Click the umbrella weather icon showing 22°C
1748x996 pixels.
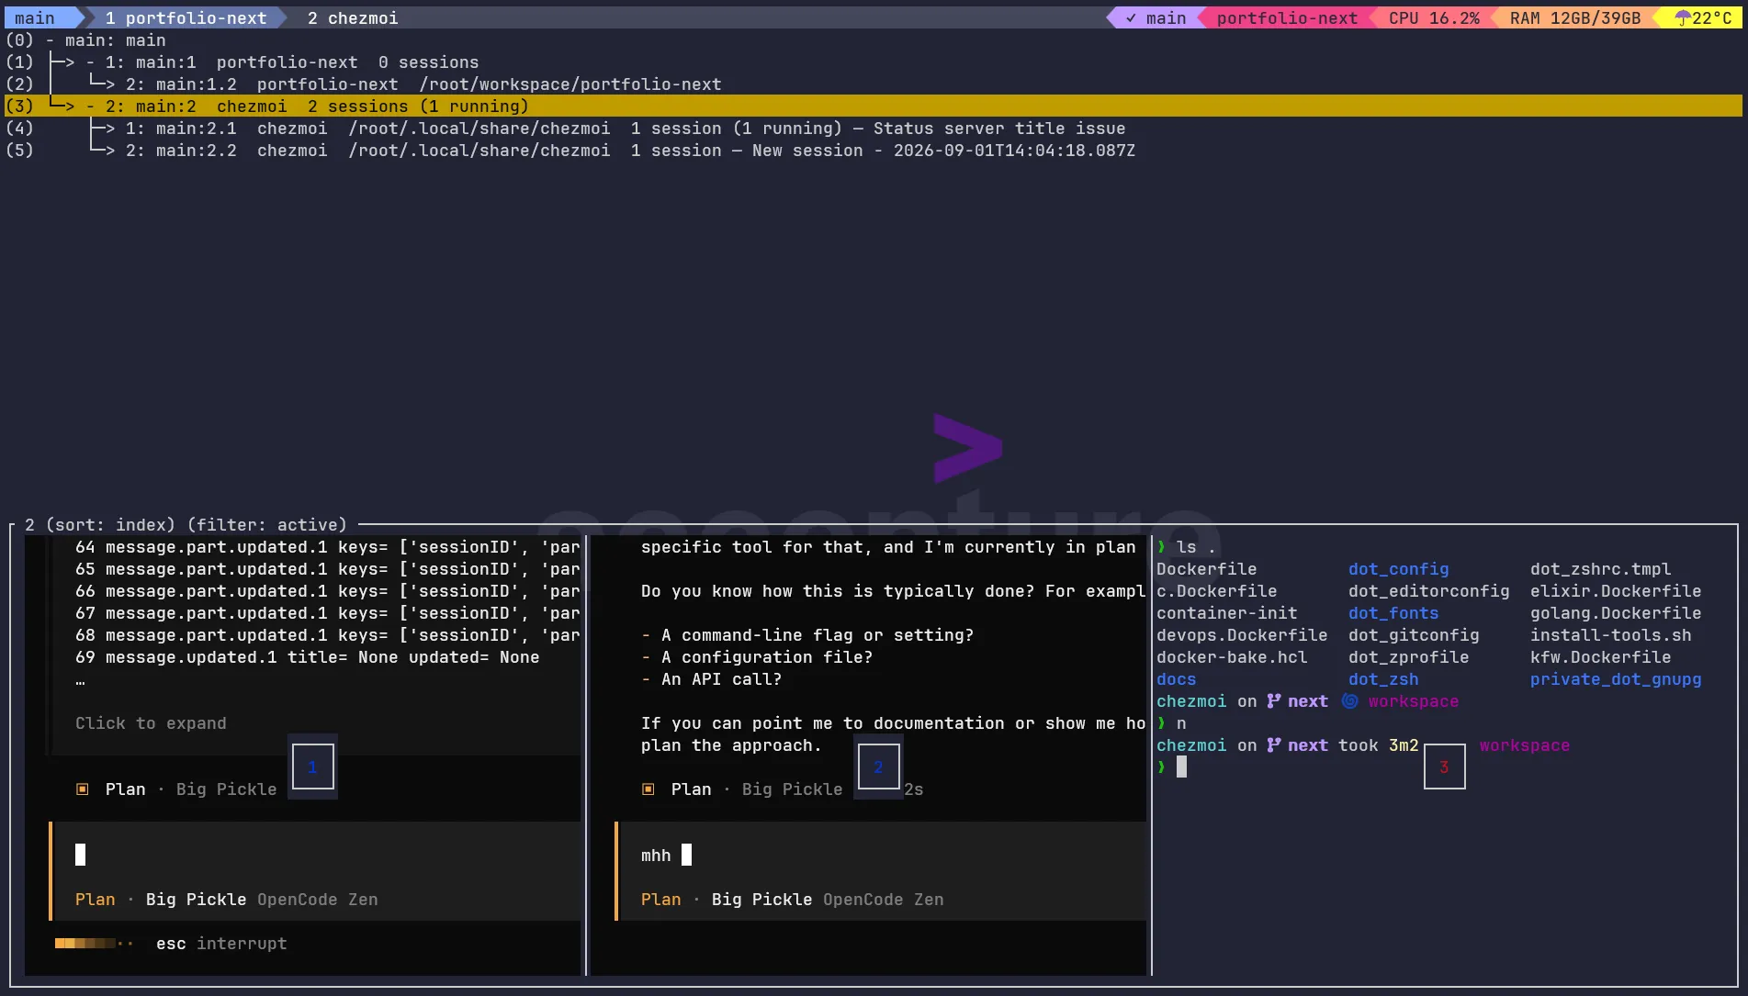point(1683,17)
